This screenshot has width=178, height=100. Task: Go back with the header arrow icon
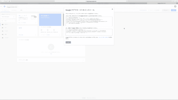click(x=1, y=6)
